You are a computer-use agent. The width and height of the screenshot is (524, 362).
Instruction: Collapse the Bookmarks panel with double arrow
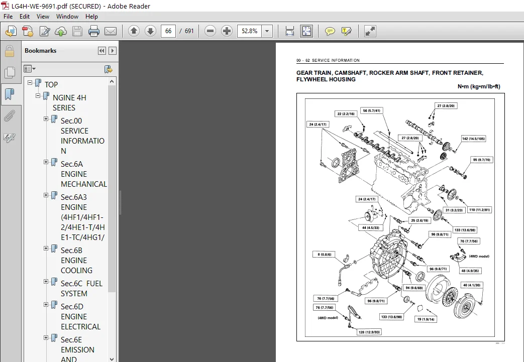pos(102,51)
